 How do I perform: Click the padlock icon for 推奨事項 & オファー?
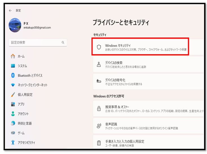click(x=99, y=109)
